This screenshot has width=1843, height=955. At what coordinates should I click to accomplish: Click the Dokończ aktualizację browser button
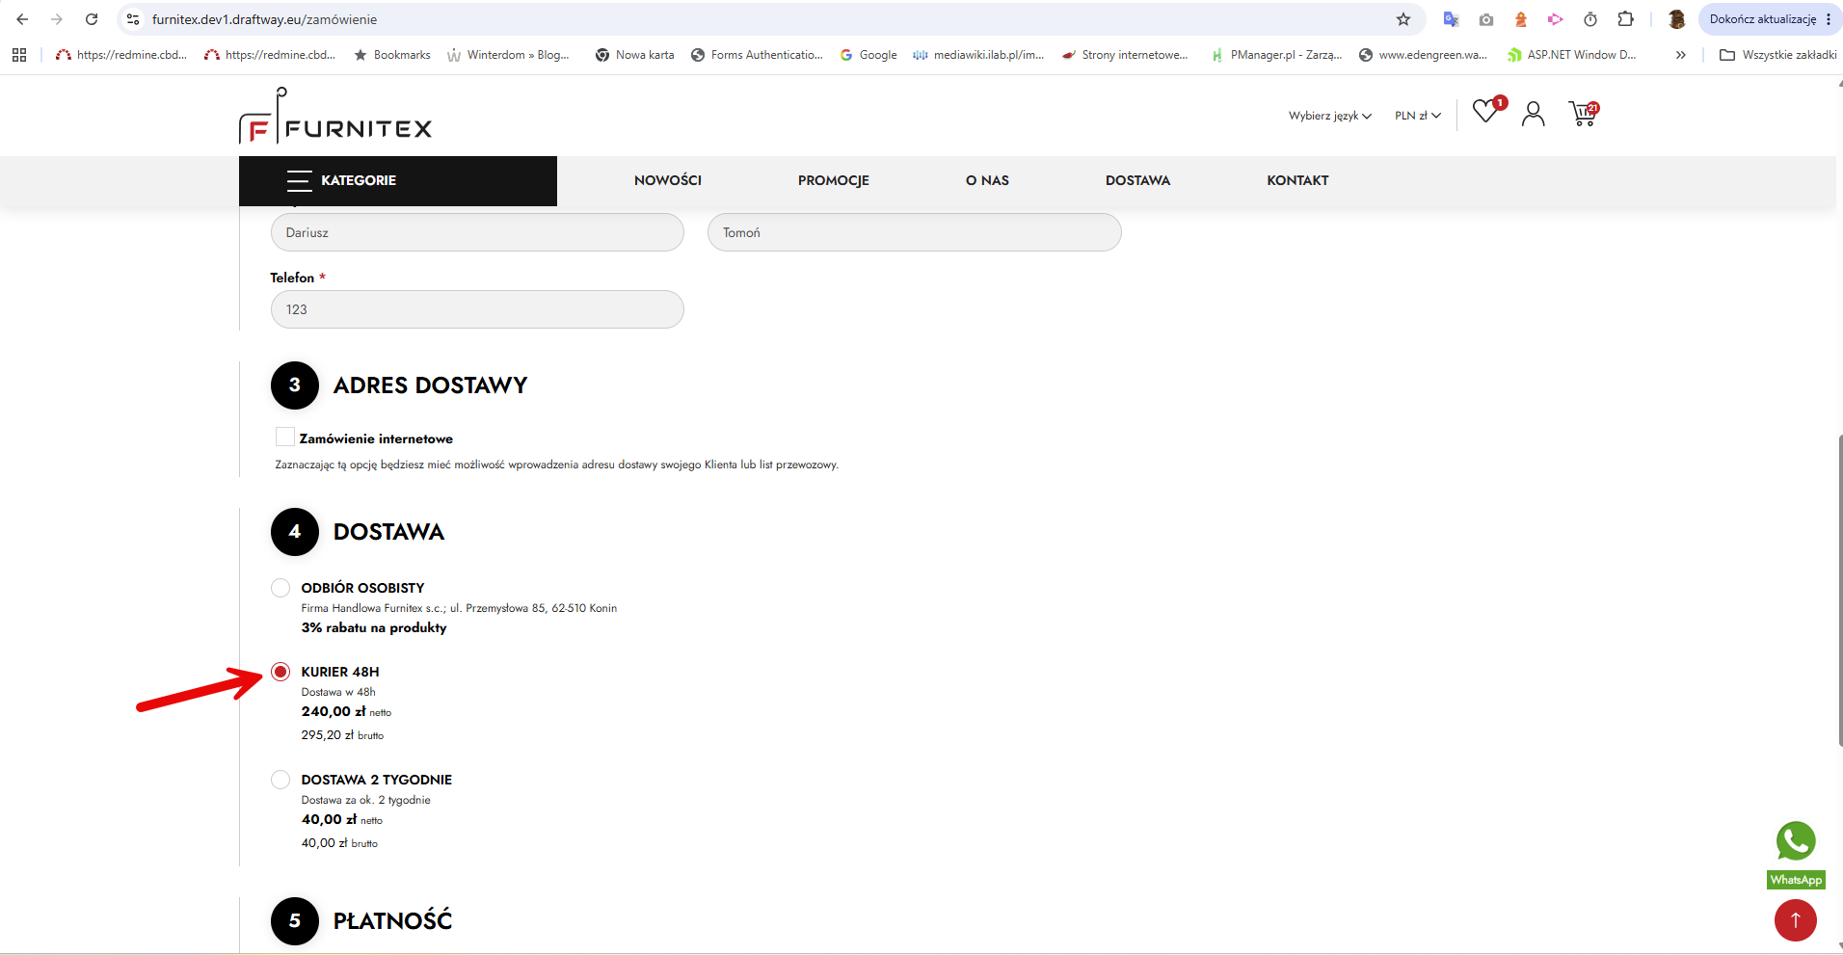click(x=1770, y=19)
